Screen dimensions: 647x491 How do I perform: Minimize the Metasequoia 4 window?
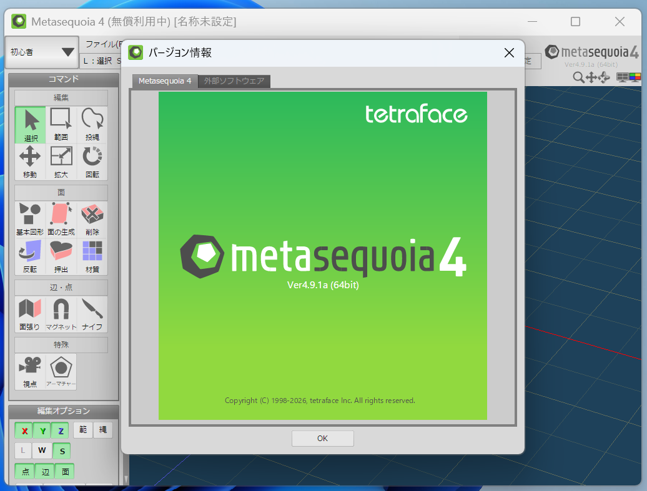[x=532, y=21]
